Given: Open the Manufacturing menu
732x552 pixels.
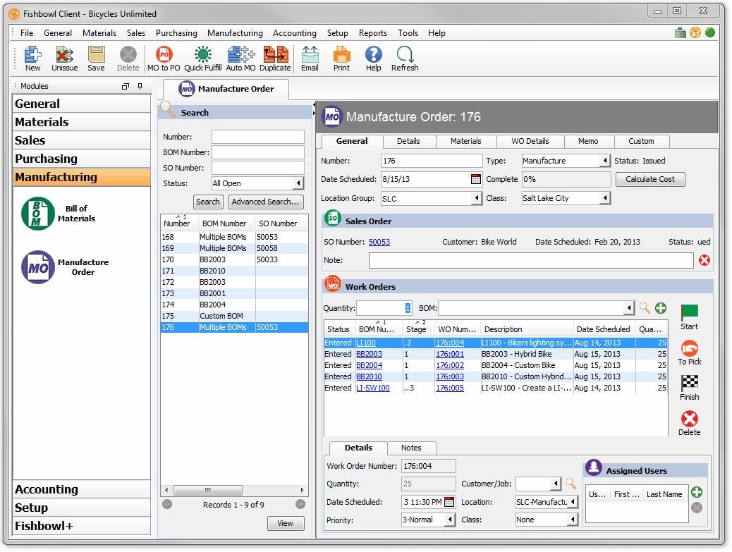Looking at the screenshot, I should (235, 32).
